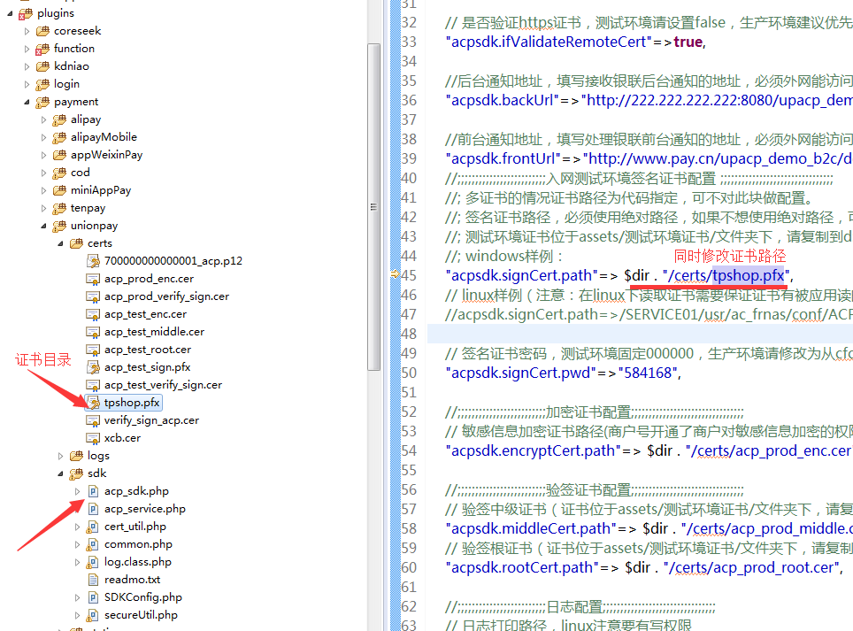This screenshot has width=853, height=631.
Task: Click the unionpay package folder icon
Action: point(59,226)
